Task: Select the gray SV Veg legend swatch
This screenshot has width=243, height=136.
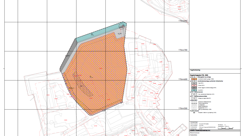Action: [194, 83]
